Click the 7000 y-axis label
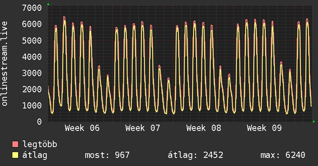 coord(32,8)
